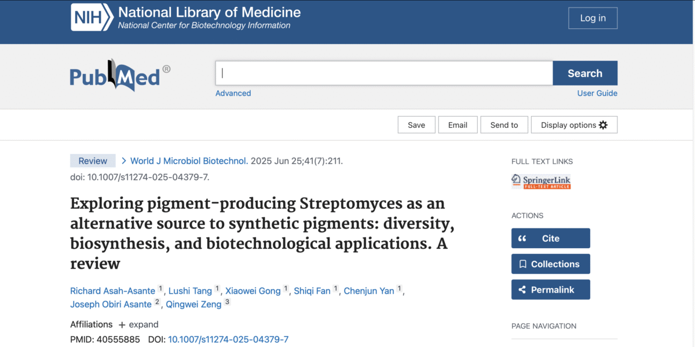Click the Save button
This screenshot has height=347, width=695.
tap(416, 125)
